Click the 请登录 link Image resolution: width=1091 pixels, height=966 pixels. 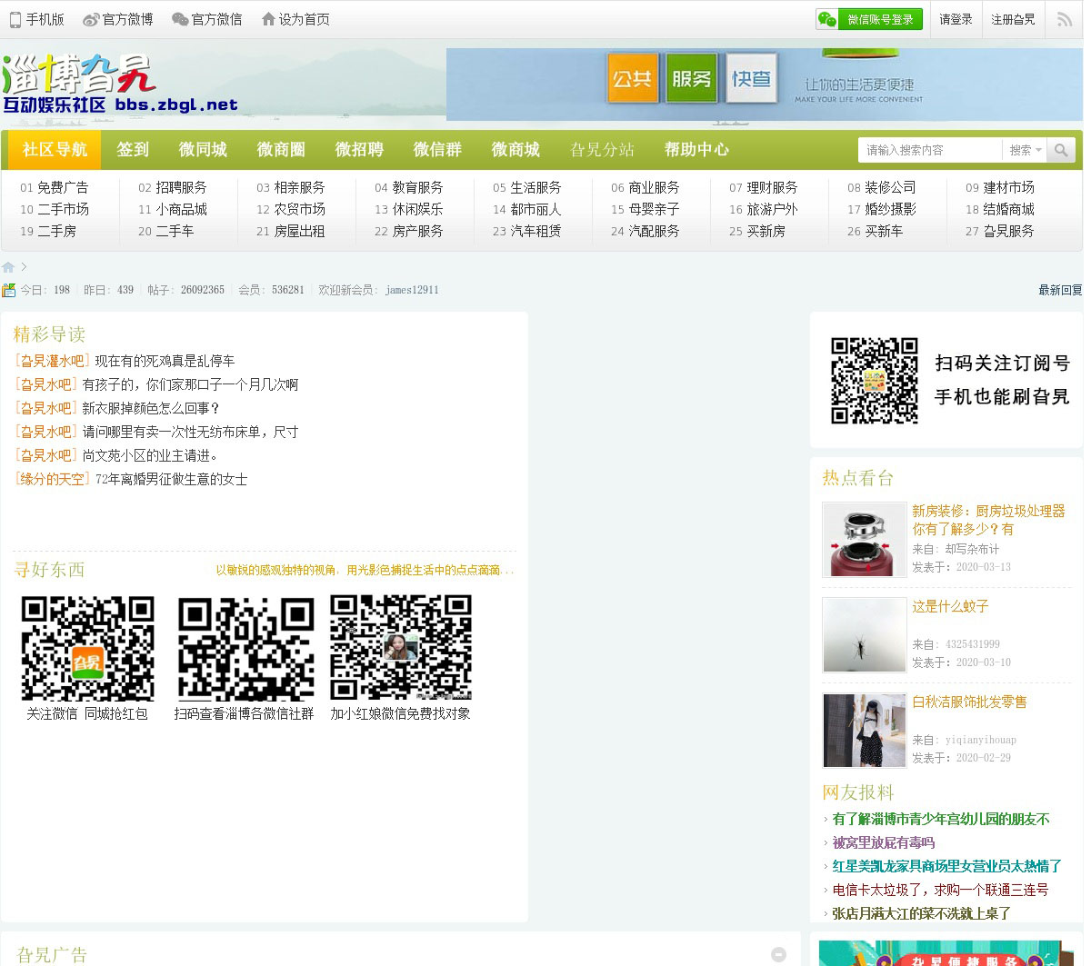956,19
